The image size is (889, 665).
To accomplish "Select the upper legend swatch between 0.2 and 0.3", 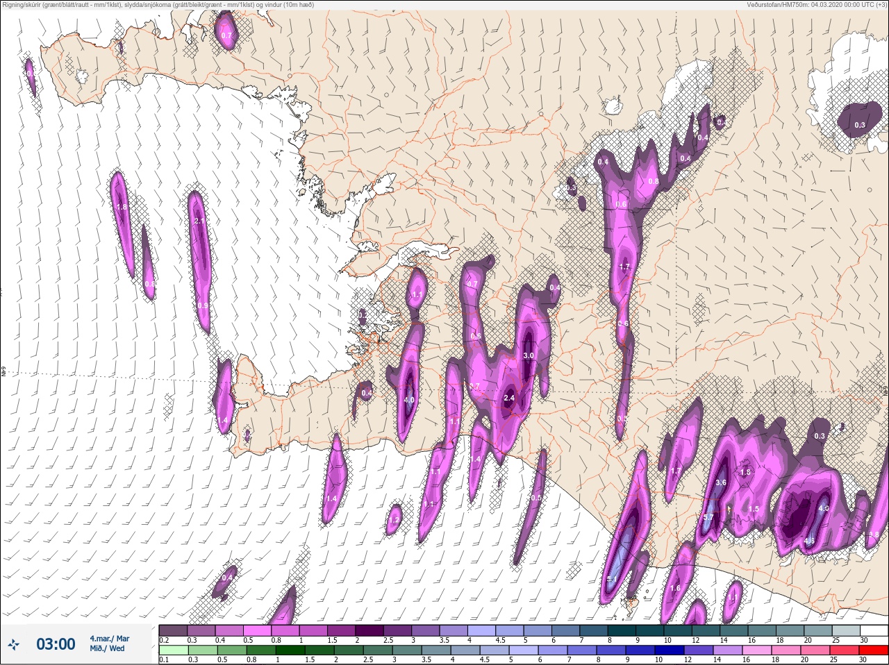I will 174,630.
